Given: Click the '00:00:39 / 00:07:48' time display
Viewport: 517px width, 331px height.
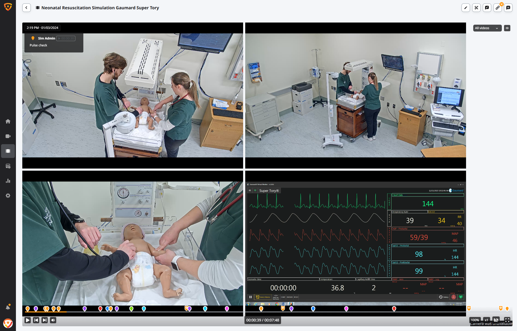Looking at the screenshot, I should pyautogui.click(x=262, y=320).
